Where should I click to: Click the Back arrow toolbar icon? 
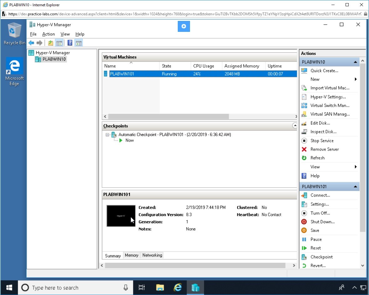[x=31, y=43]
